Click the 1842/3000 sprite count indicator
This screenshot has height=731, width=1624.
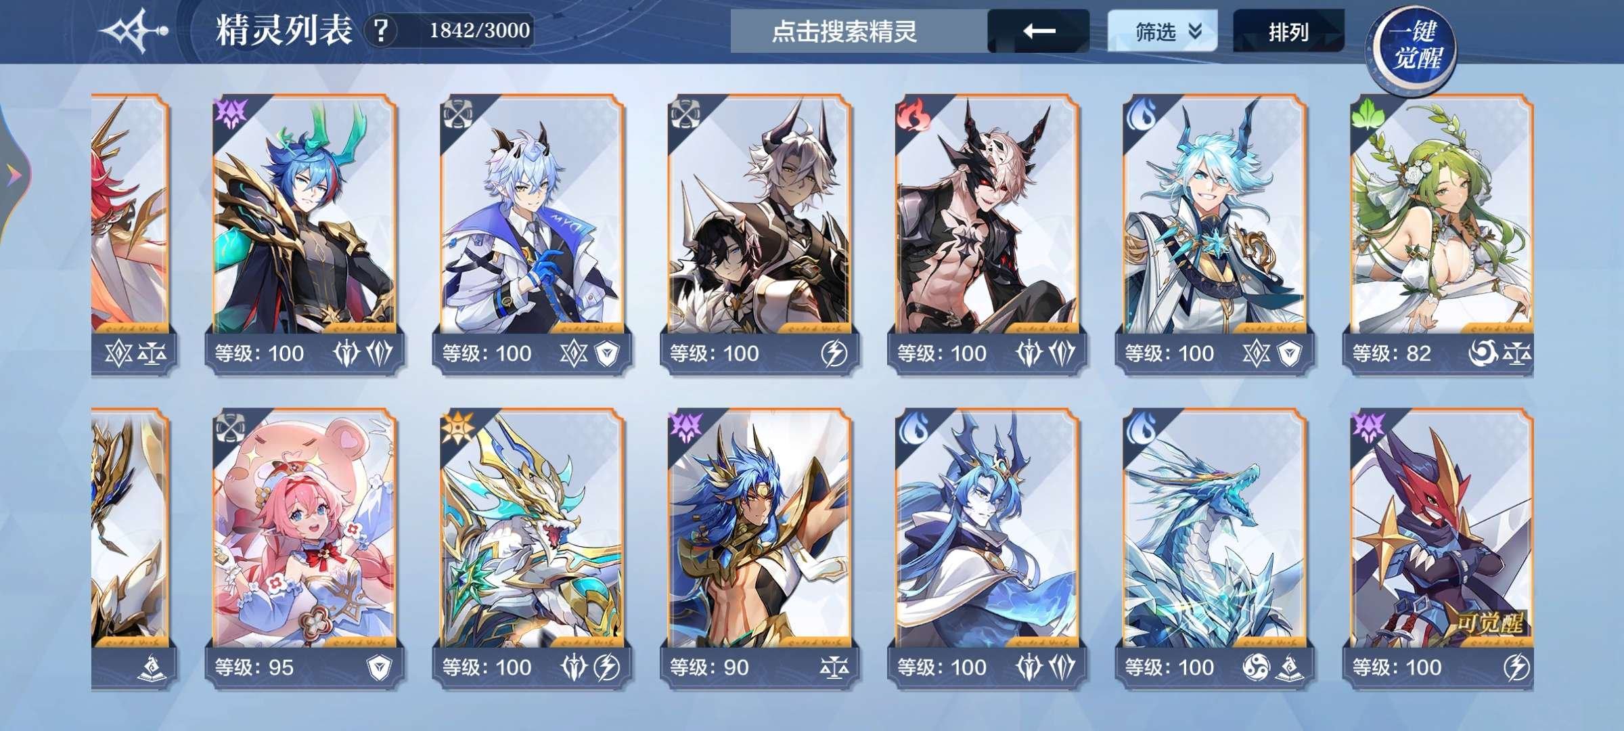[479, 30]
